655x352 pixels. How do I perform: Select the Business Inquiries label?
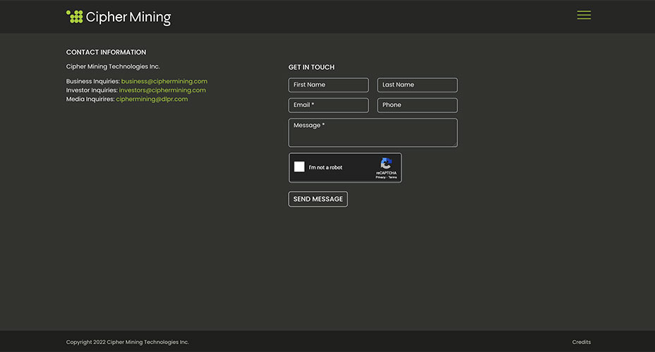tap(92, 81)
